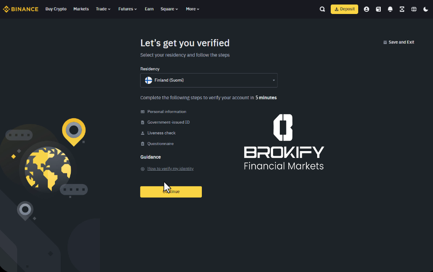This screenshot has width=433, height=272.
Task: Click Save and Exit
Action: pos(399,42)
